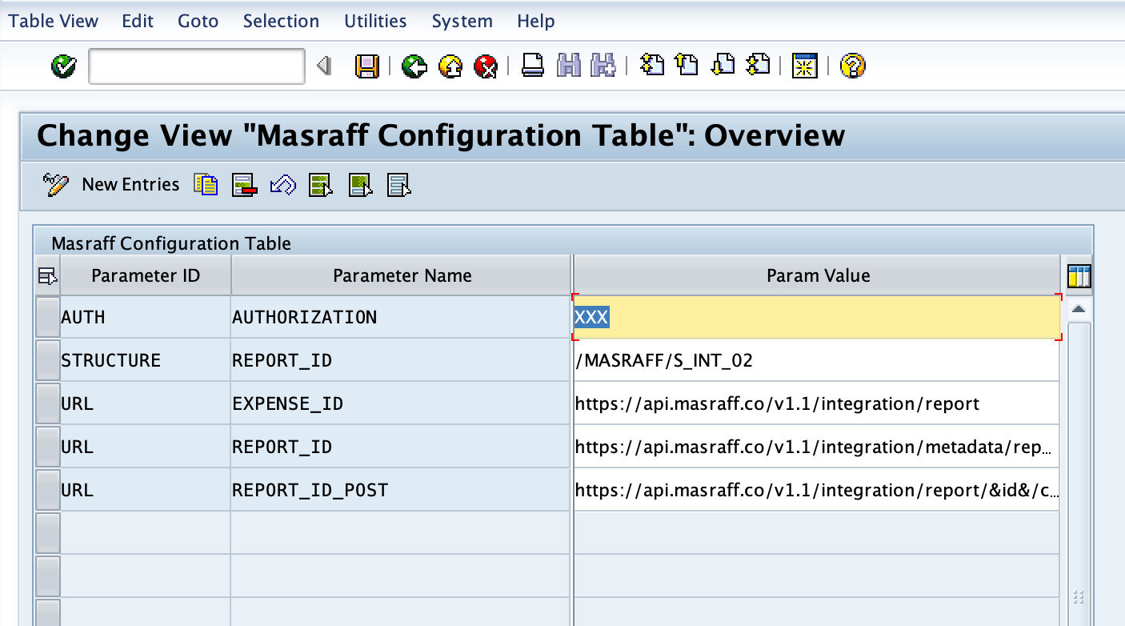
Task: Toggle Display/Change pencil-glasses icon
Action: coord(56,185)
